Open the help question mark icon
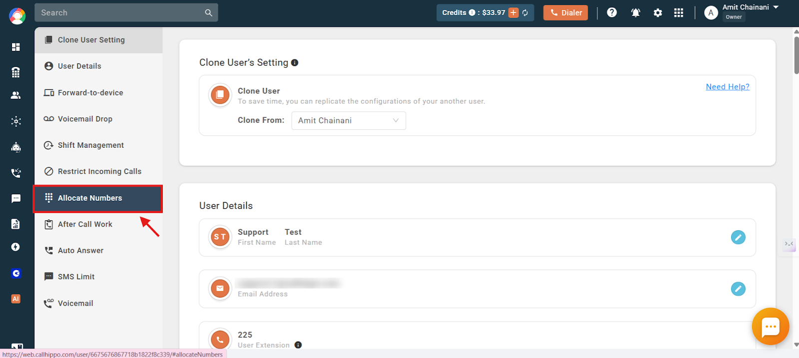Image resolution: width=799 pixels, height=358 pixels. coord(612,12)
